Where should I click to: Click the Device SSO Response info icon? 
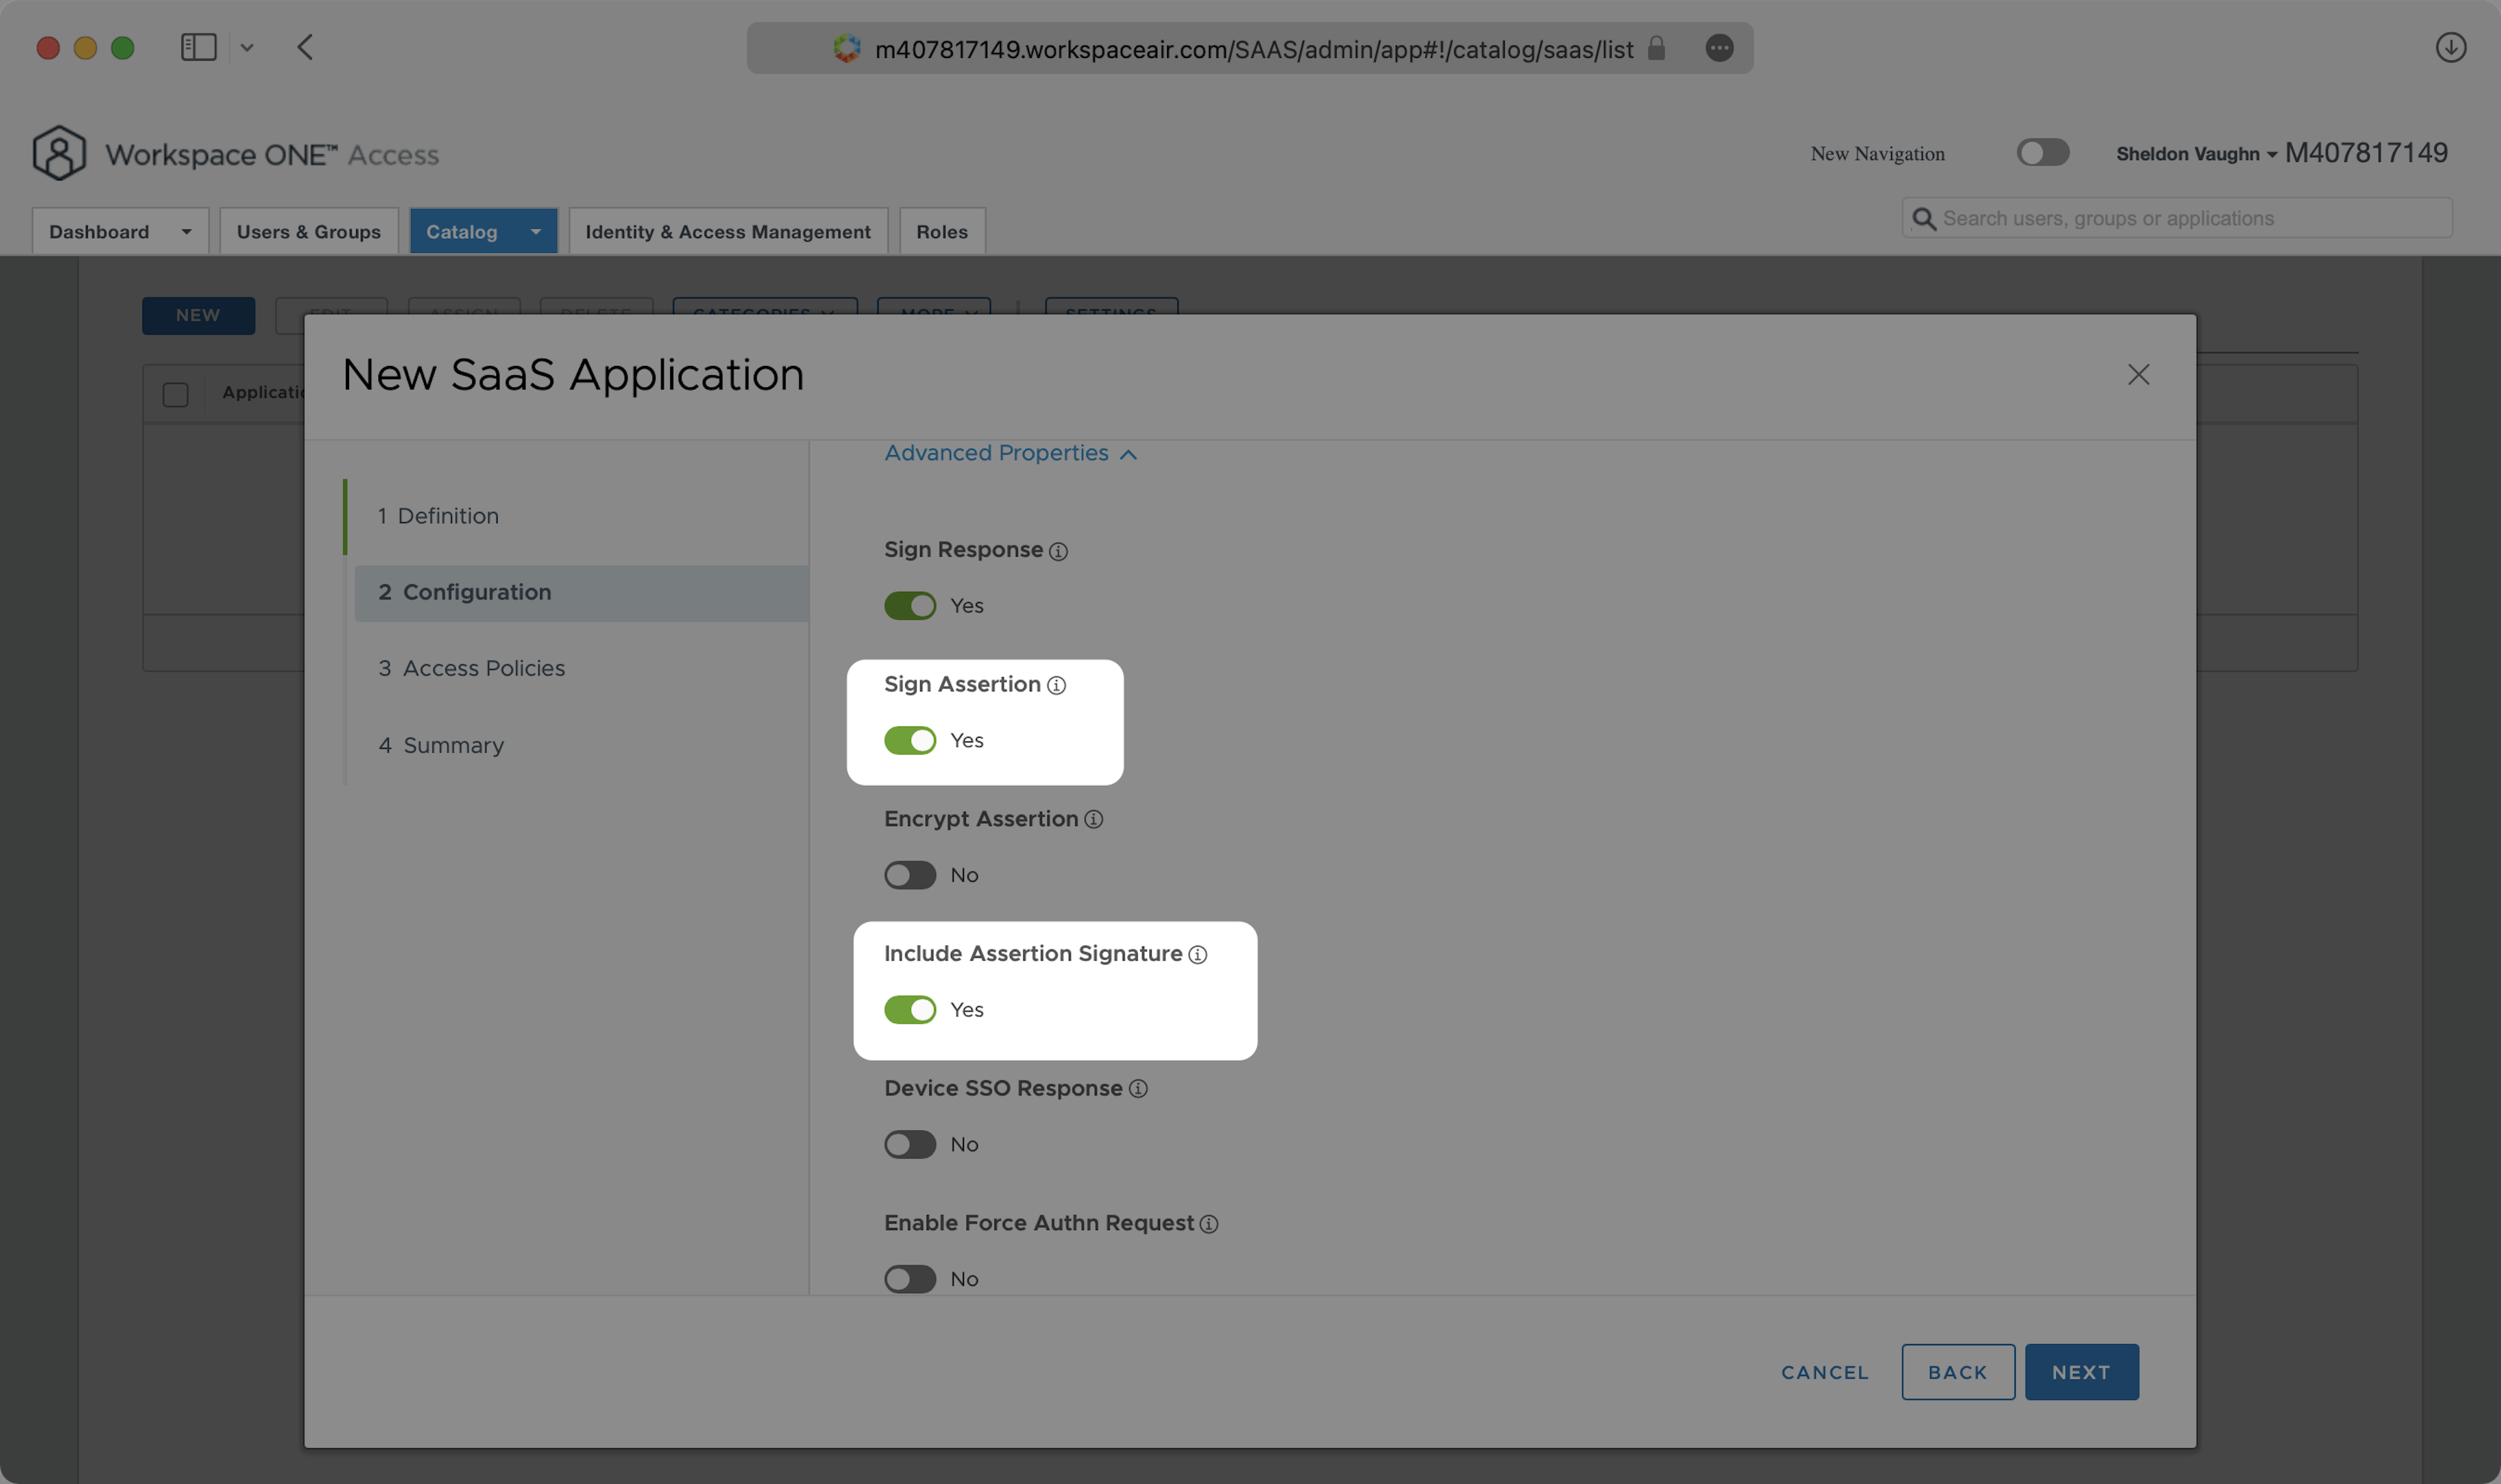pos(1138,1089)
